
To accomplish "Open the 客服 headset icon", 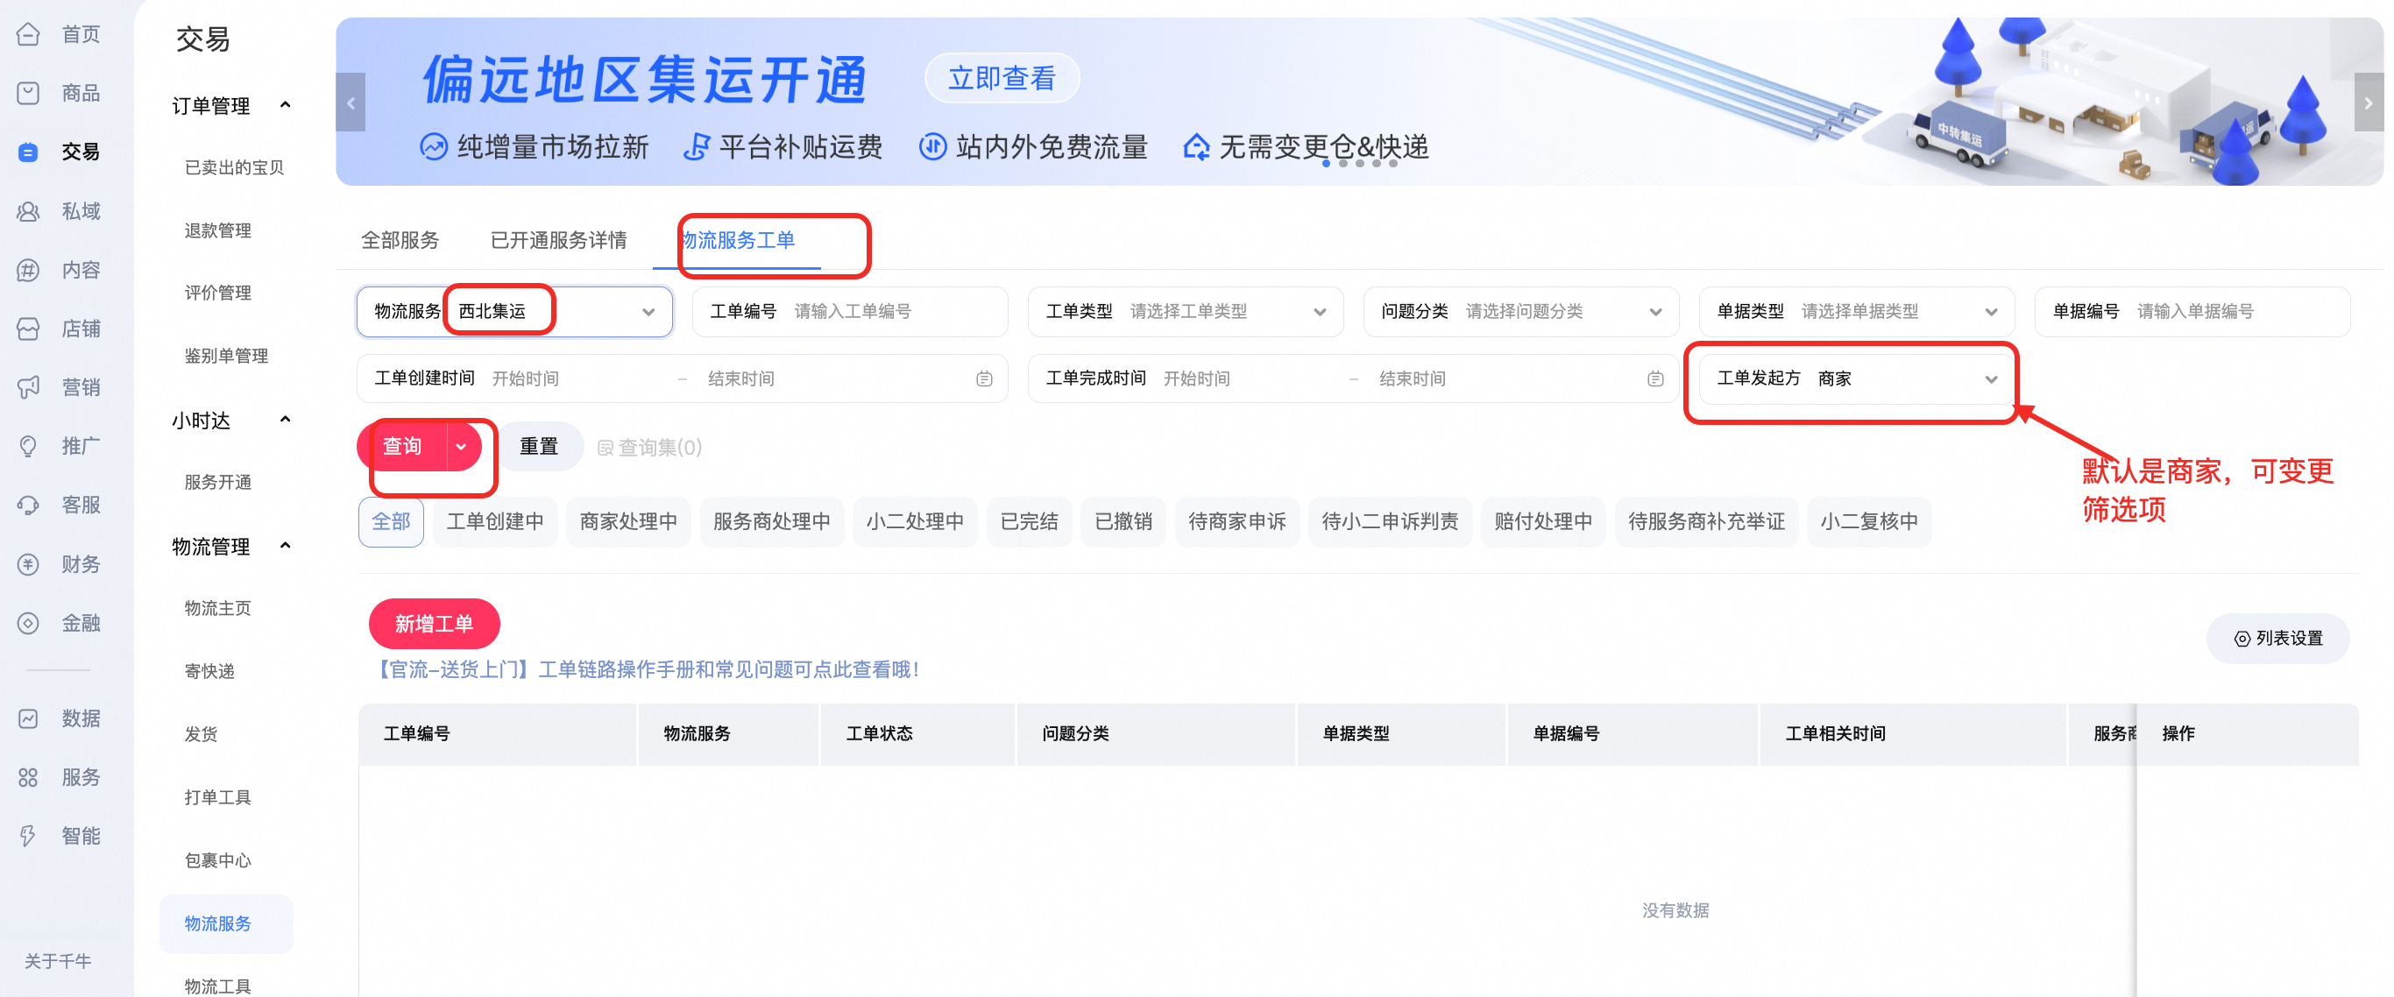I will (x=29, y=505).
